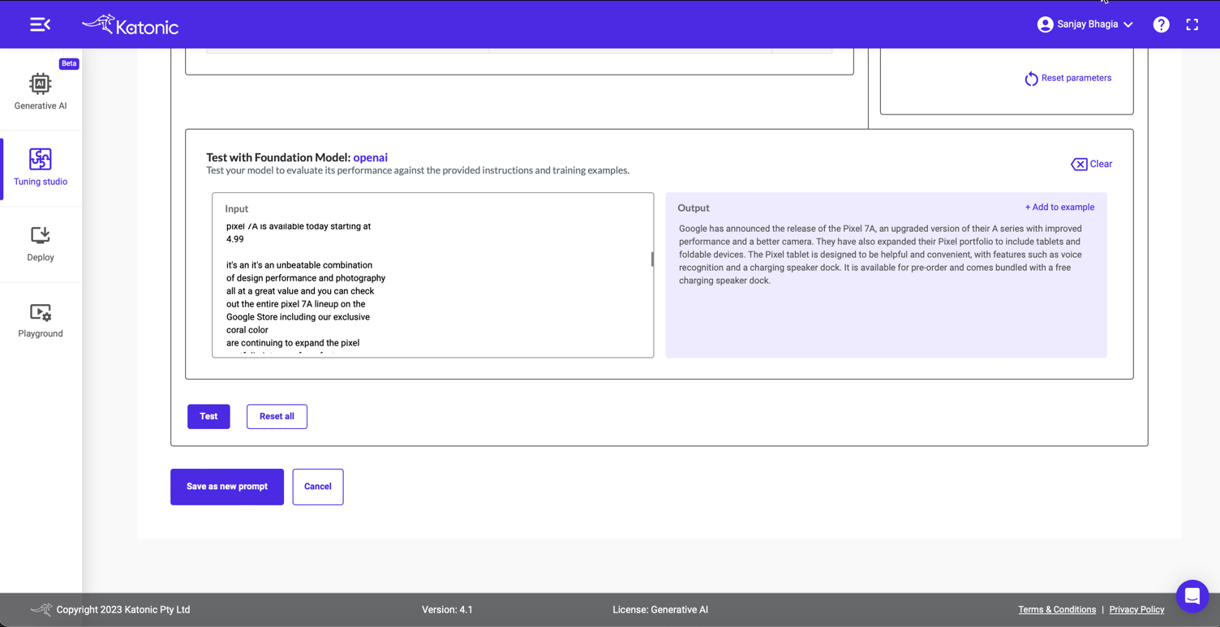Click the Clear text link
Viewport: 1220px width, 627px height.
(x=1101, y=164)
